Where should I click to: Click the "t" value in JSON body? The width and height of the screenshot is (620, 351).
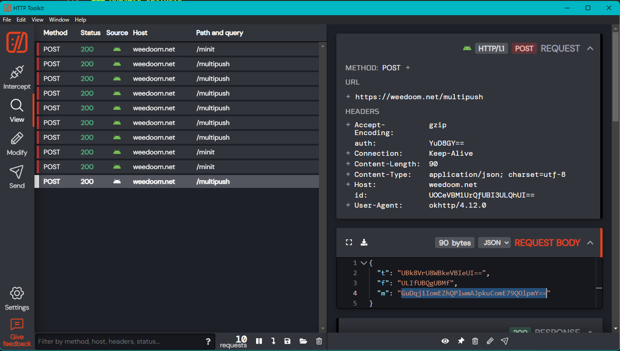[x=441, y=273]
